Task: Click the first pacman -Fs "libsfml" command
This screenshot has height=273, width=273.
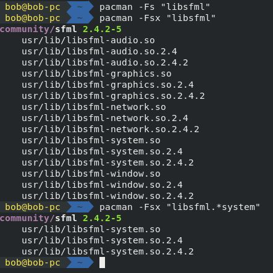Action: (x=154, y=7)
